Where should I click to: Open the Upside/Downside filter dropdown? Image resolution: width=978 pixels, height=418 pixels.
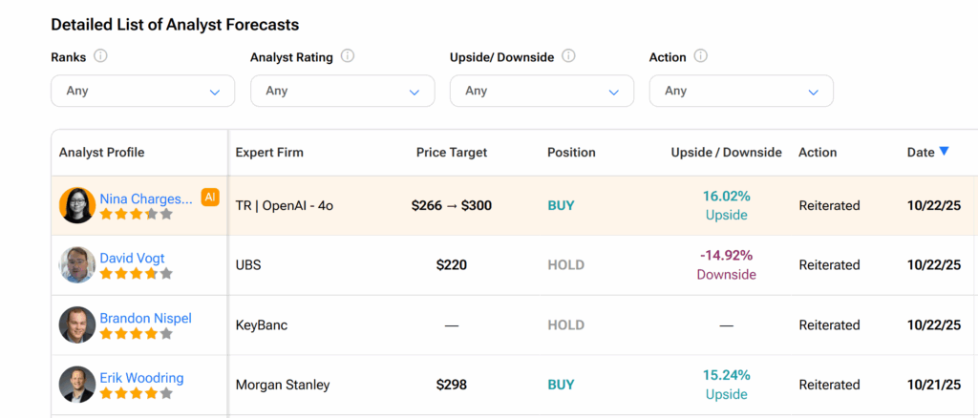pos(542,91)
